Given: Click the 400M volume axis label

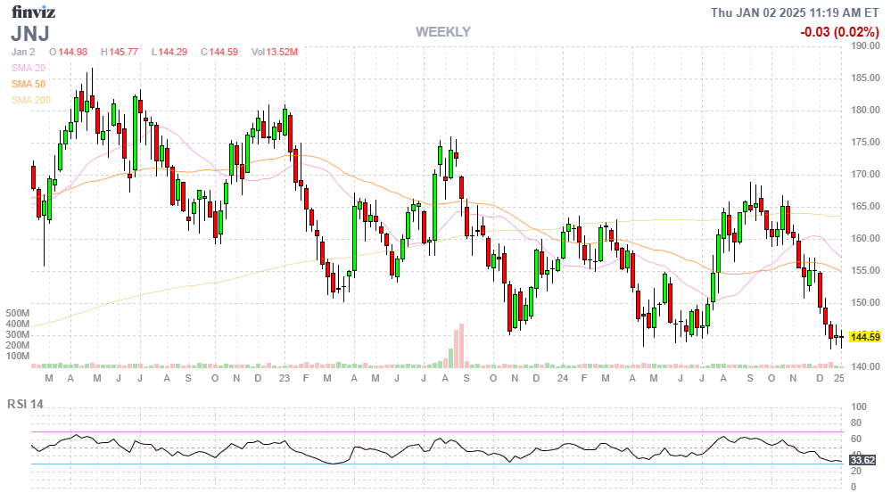Looking at the screenshot, I should click(x=18, y=324).
